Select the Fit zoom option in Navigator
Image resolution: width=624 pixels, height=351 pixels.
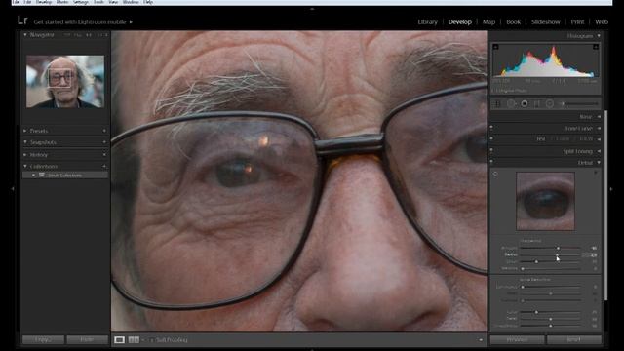(67, 35)
